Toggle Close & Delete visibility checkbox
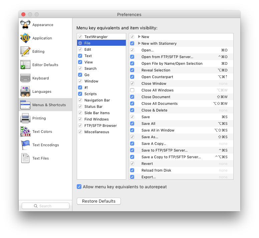The image size is (259, 238). point(132,110)
